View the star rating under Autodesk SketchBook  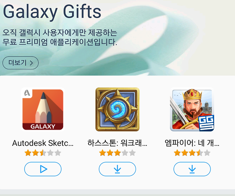click(x=43, y=153)
